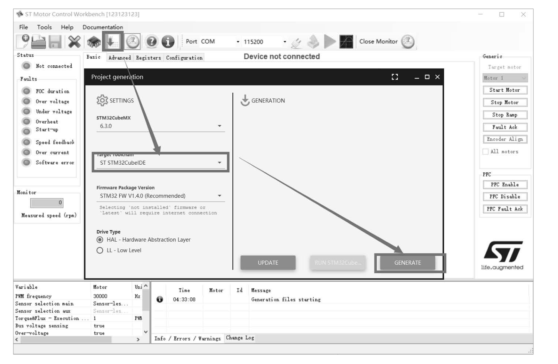Select HAL - Hardware Abstraction Layer option
This screenshot has width=558, height=364.
[100, 240]
